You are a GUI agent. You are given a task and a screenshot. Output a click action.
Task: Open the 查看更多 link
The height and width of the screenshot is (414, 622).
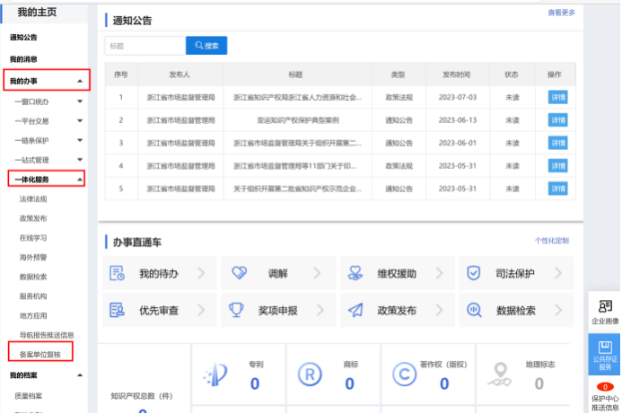point(561,13)
